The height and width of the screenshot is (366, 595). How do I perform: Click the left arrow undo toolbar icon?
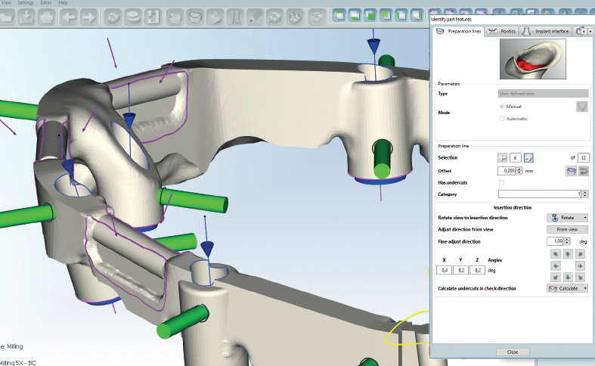pyautogui.click(x=67, y=16)
